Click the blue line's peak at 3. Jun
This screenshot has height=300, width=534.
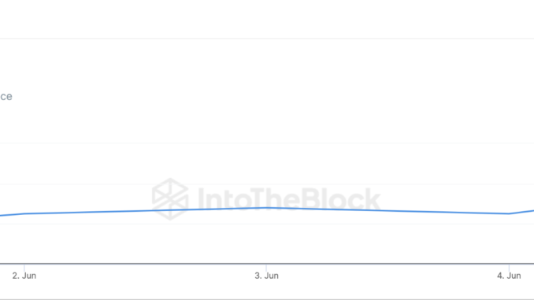pos(267,207)
